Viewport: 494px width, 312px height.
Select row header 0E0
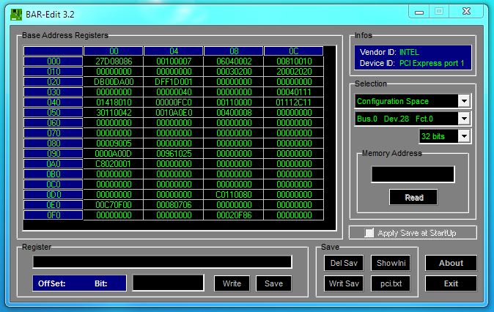[x=54, y=205]
